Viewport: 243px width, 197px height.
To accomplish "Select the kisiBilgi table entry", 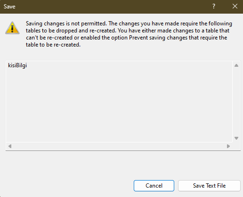I will [x=17, y=65].
